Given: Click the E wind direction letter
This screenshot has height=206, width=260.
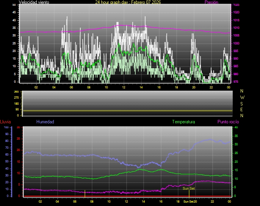Looking at the screenshot, I should [242, 109].
